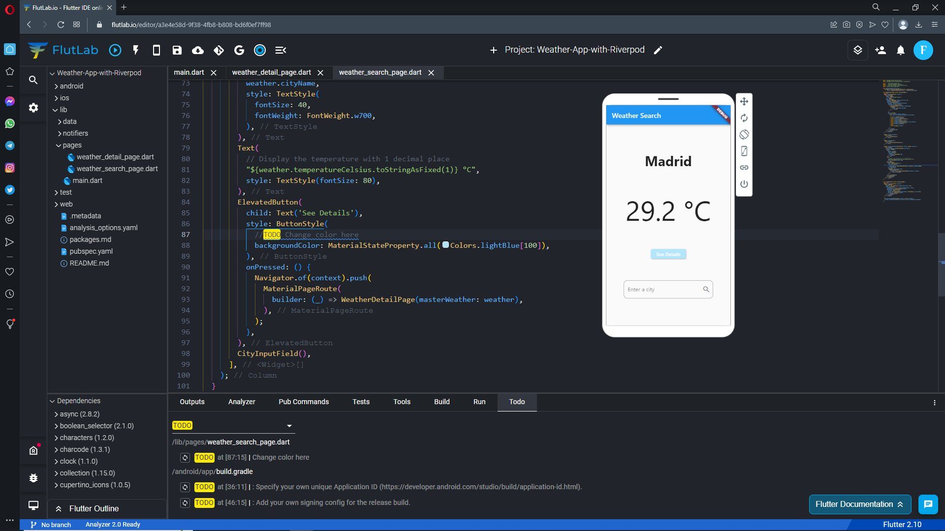This screenshot has height=531, width=945.
Task: Click lightBlue color swatch on line 88
Action: (x=445, y=245)
